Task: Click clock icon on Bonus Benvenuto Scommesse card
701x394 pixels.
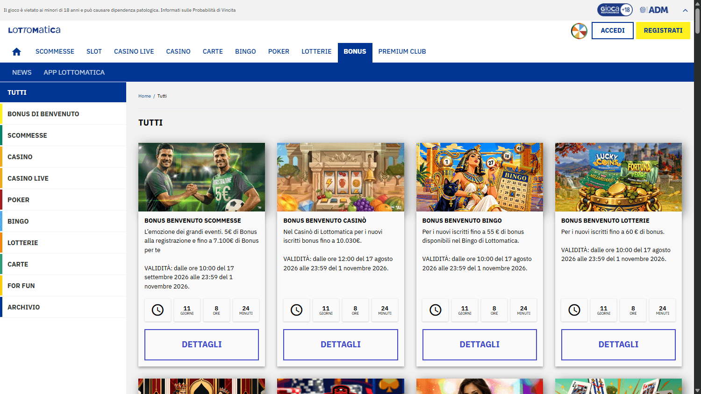Action: (x=158, y=310)
